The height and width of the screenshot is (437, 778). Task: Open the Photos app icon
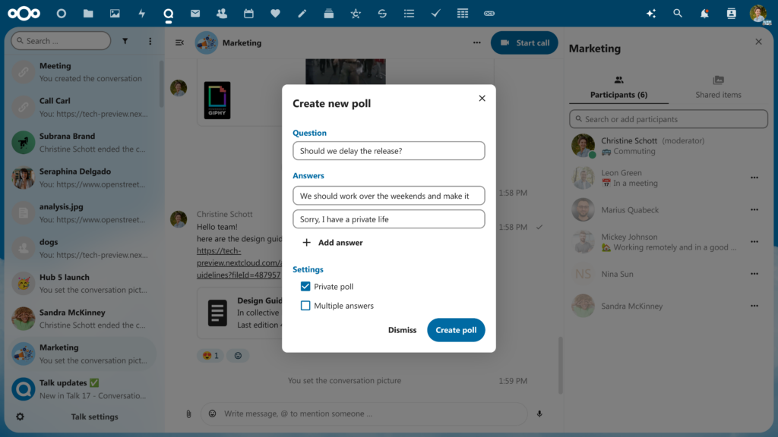pyautogui.click(x=115, y=12)
